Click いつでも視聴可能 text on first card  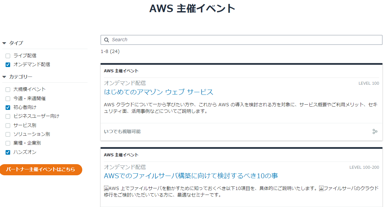122,131
